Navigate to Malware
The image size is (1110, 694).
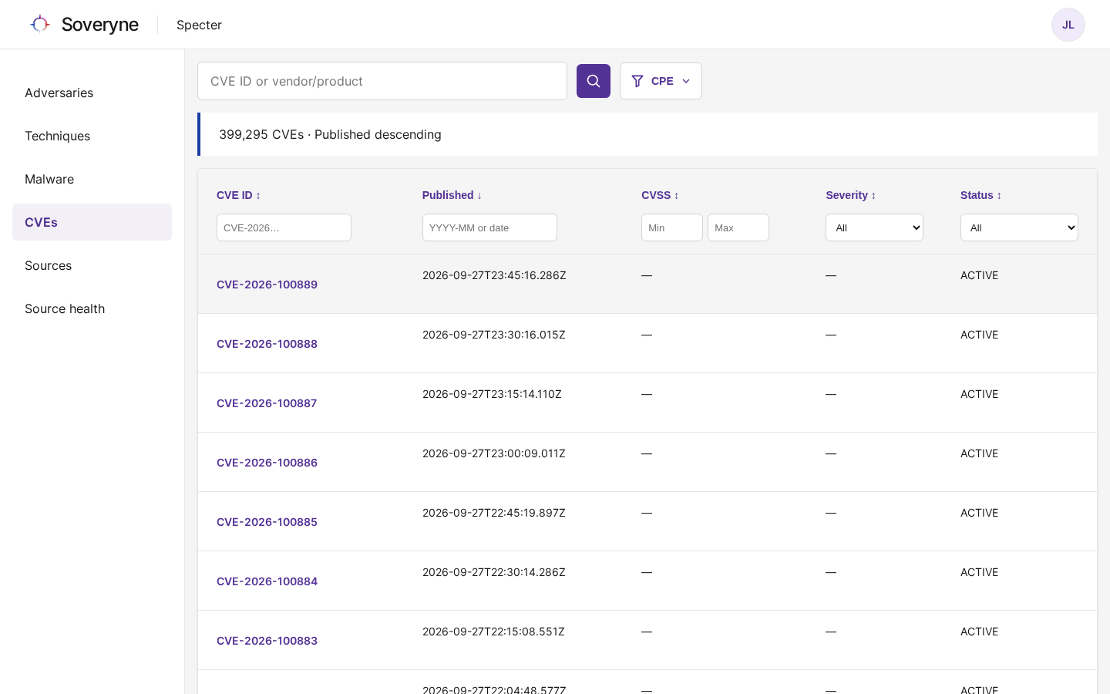point(92,179)
